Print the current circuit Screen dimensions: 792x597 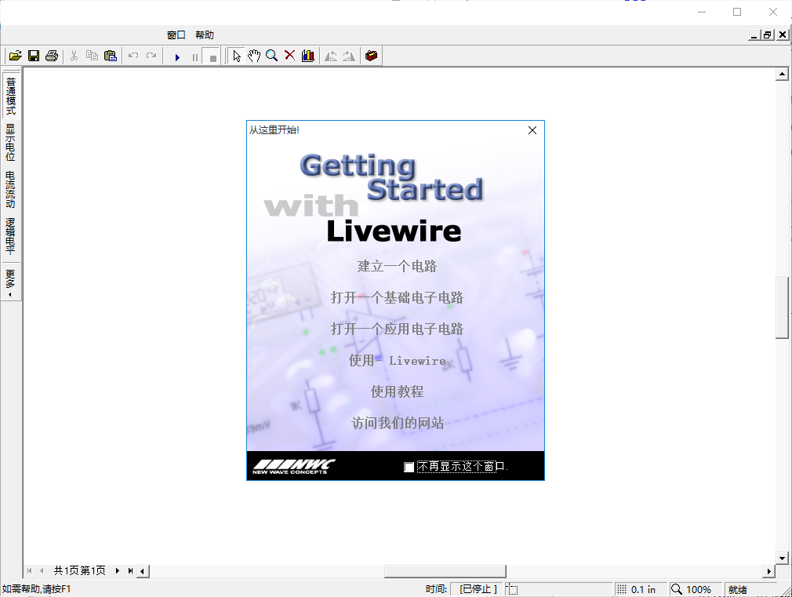(x=52, y=56)
